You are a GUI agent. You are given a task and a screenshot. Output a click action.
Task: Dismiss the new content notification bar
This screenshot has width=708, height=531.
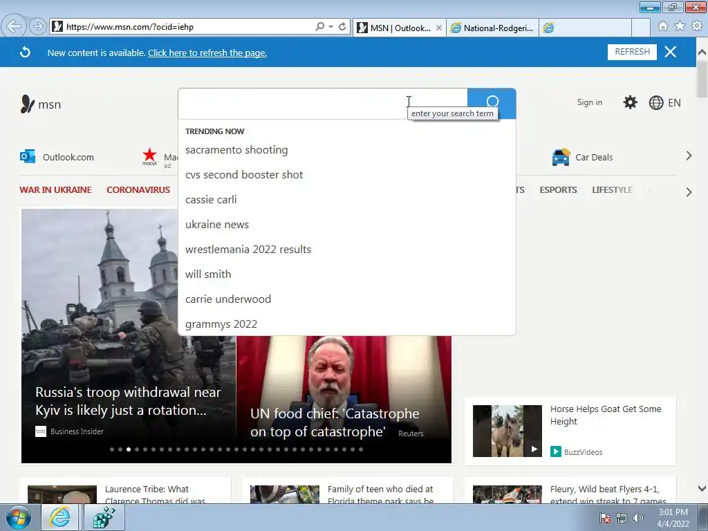(x=671, y=52)
